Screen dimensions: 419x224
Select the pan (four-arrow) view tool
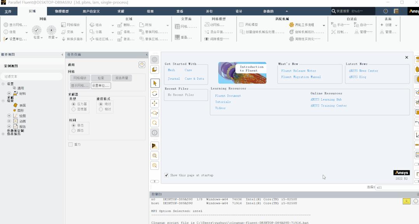[155, 103]
